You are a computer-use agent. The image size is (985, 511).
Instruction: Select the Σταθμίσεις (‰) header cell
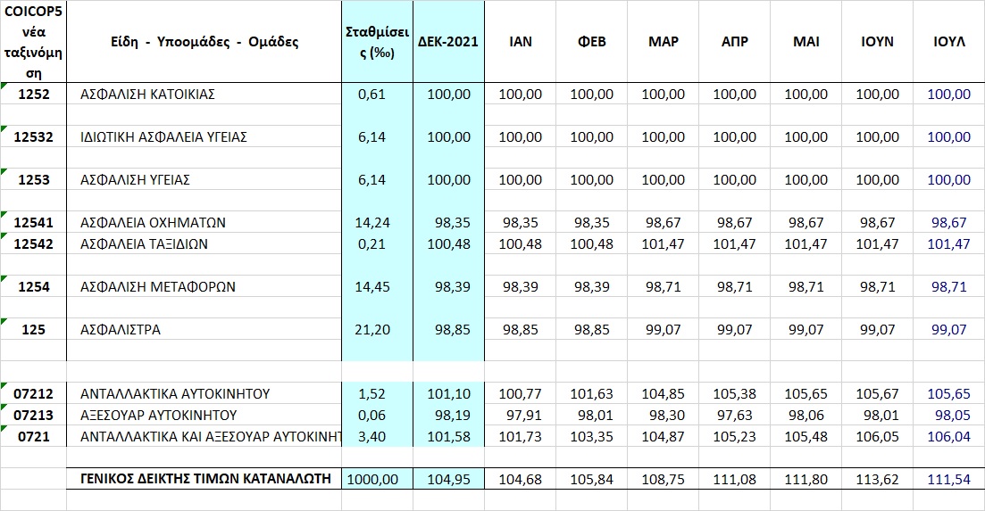click(378, 42)
